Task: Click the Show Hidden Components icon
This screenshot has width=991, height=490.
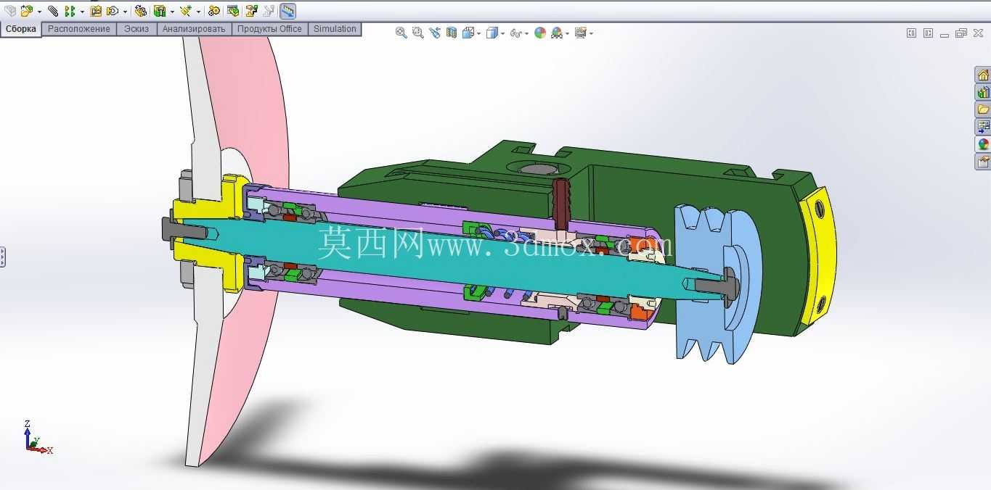Action: click(141, 11)
